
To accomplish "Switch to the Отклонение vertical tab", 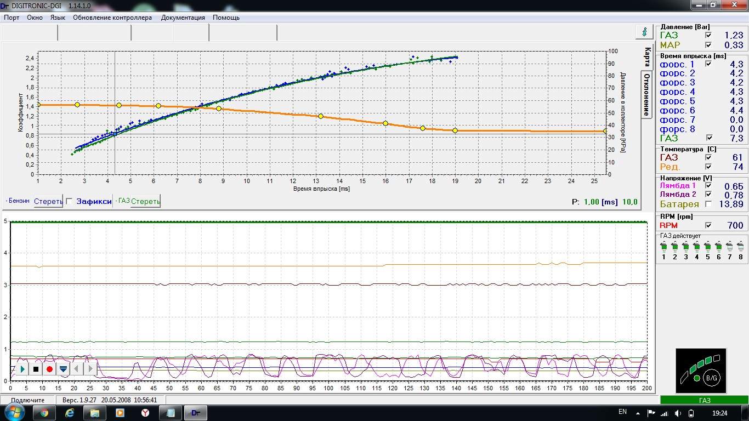I will tap(647, 94).
